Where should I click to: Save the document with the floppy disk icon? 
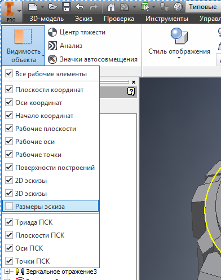pos(67,7)
